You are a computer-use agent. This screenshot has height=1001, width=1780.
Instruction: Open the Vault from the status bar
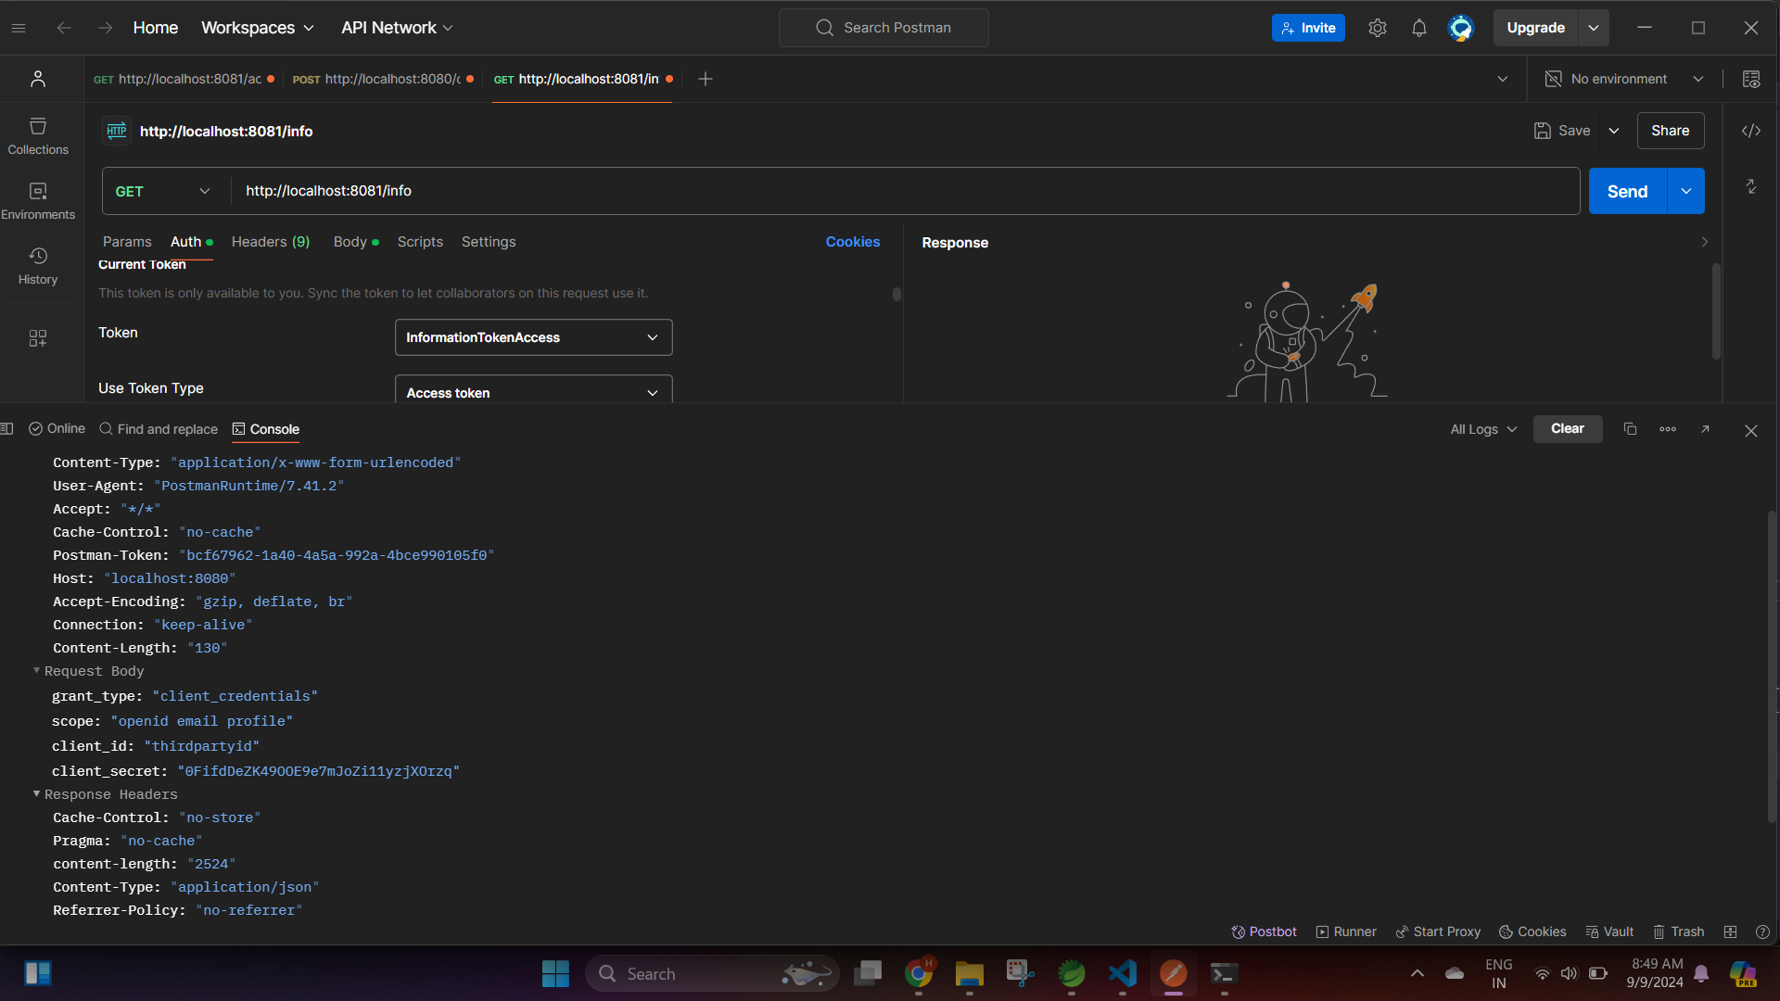(x=1609, y=931)
